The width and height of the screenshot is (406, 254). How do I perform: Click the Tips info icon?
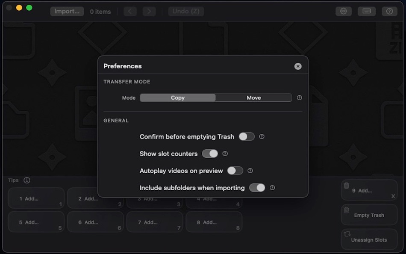click(26, 180)
